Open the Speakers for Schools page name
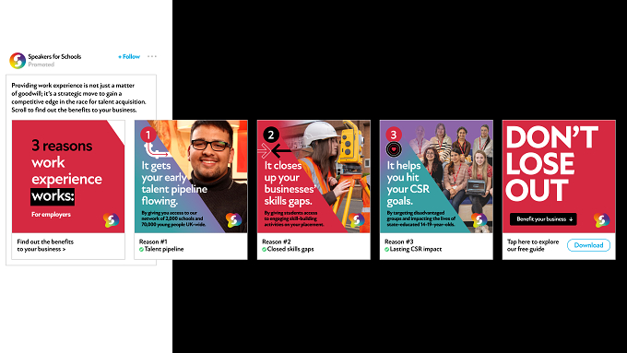 click(x=54, y=57)
